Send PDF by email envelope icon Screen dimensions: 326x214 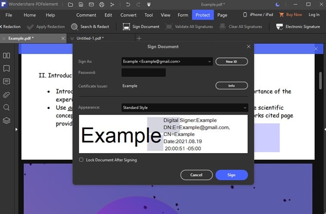point(91,4)
